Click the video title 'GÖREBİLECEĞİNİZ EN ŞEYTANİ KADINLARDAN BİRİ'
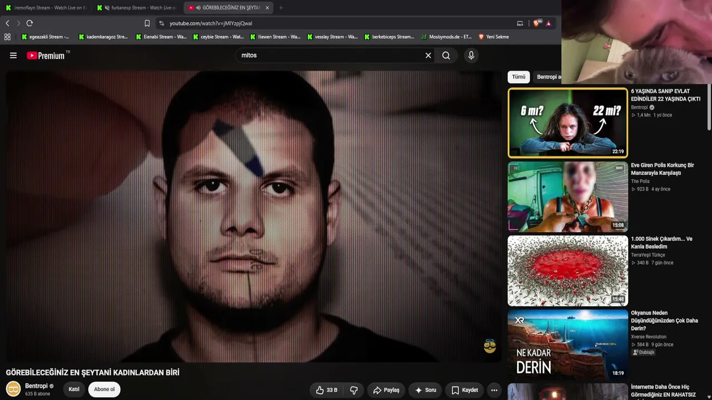The image size is (712, 400). point(92,372)
